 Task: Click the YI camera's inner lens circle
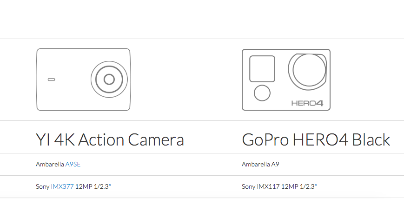[x=109, y=80]
